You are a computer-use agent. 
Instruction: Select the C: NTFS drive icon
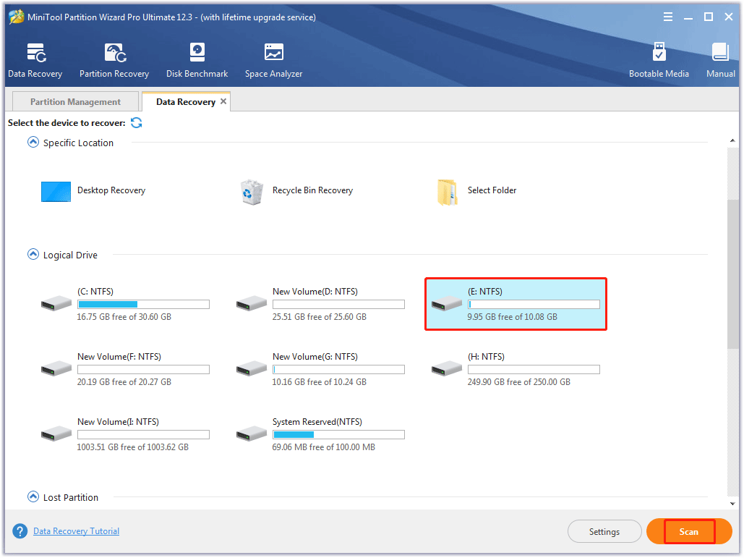tap(56, 303)
